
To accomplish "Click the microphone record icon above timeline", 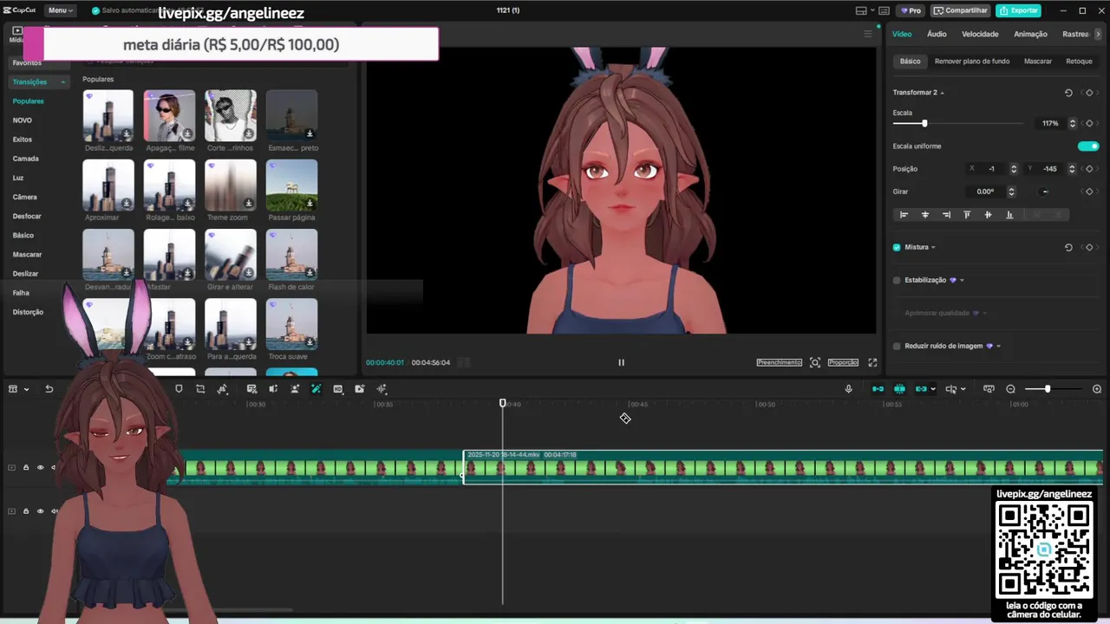I will pyautogui.click(x=849, y=389).
